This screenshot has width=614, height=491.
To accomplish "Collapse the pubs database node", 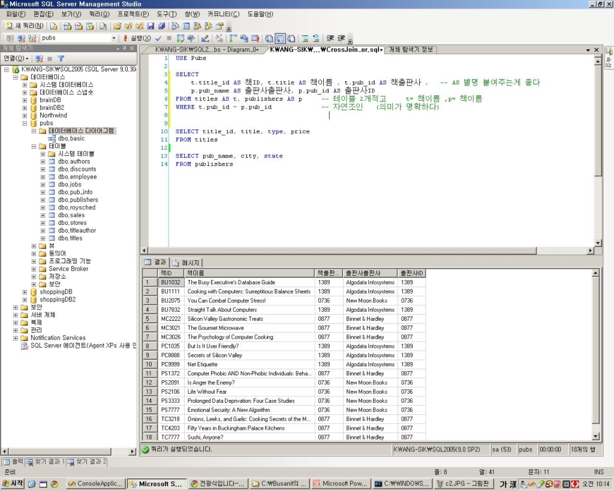I will pos(25,123).
